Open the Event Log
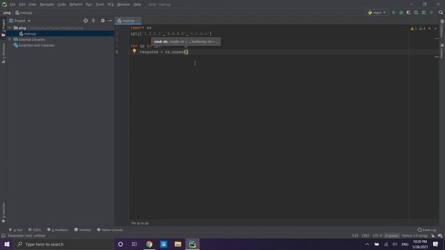This screenshot has height=250, width=445. (427, 230)
